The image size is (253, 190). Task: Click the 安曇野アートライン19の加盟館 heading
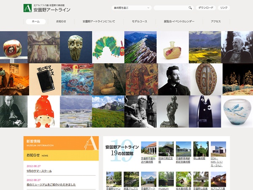(122, 150)
